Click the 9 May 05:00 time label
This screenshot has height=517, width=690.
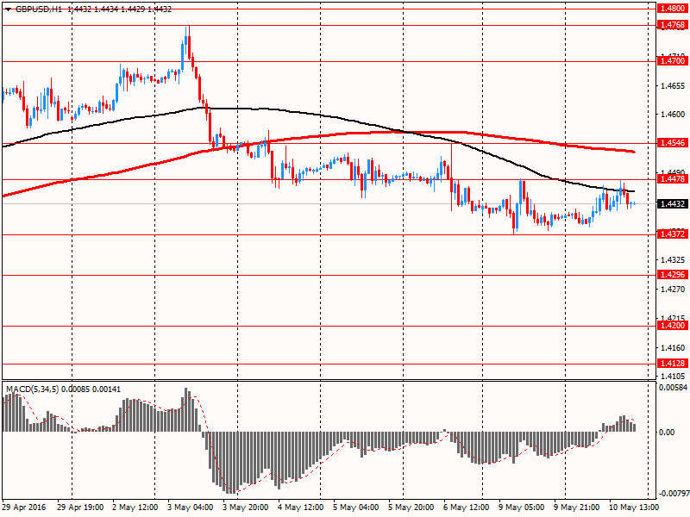[522, 508]
